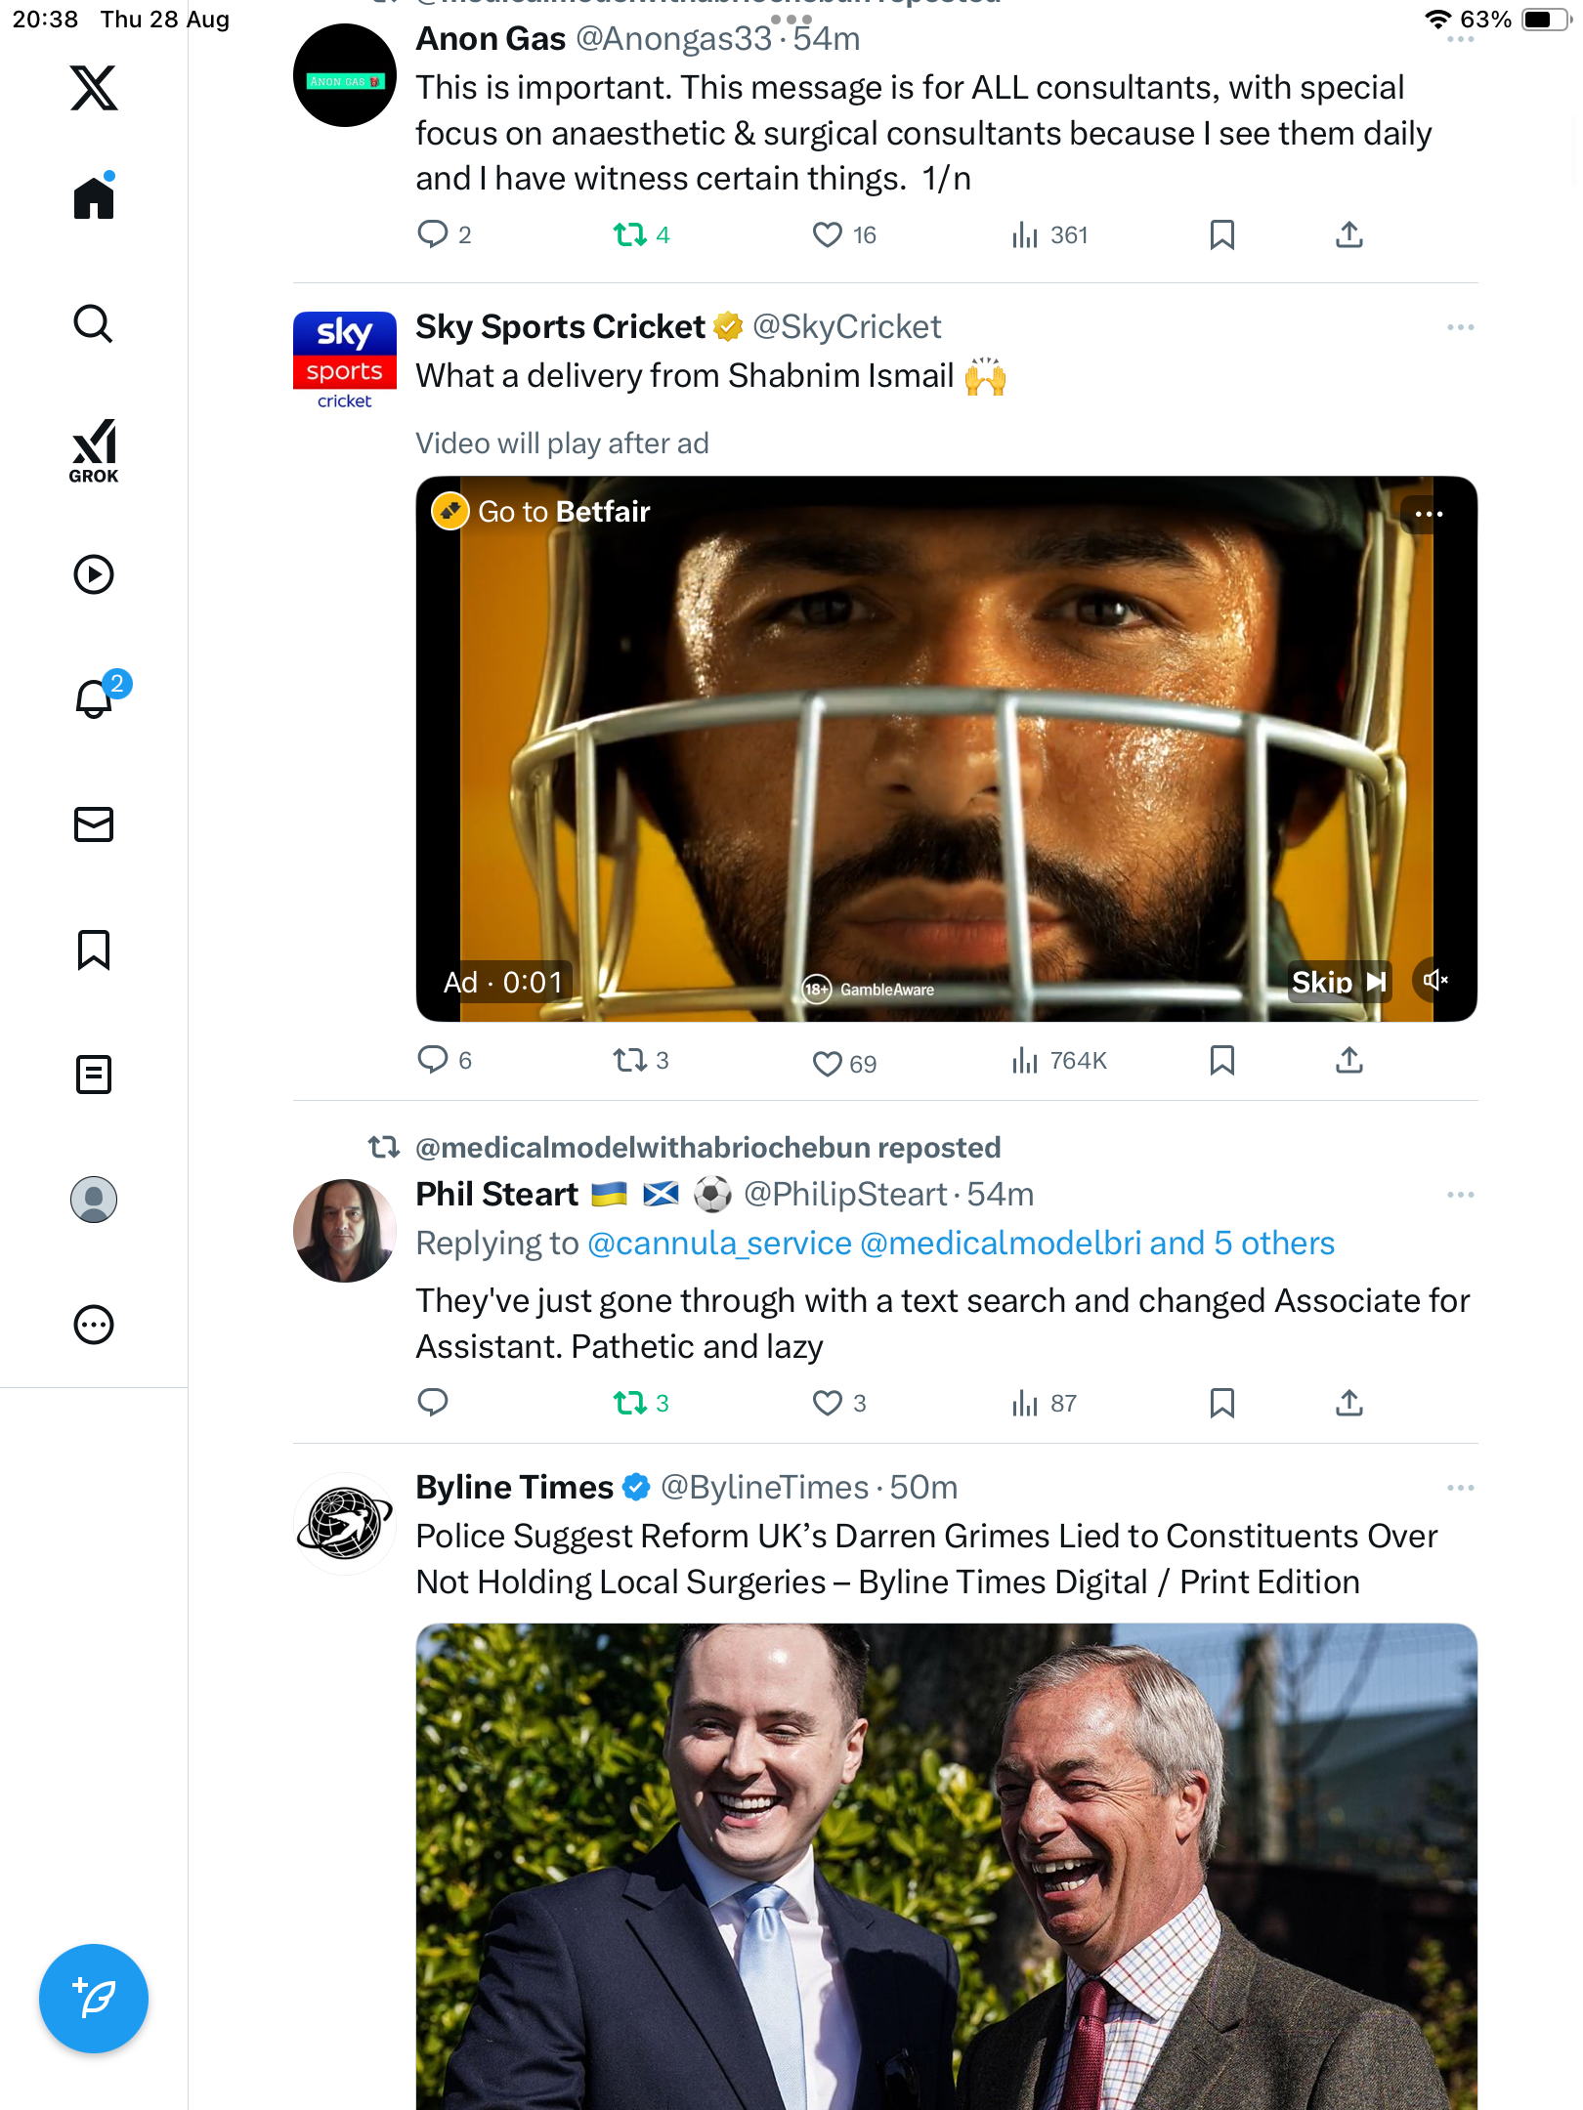Open Grok from the sidebar
The image size is (1583, 2110).
click(94, 451)
